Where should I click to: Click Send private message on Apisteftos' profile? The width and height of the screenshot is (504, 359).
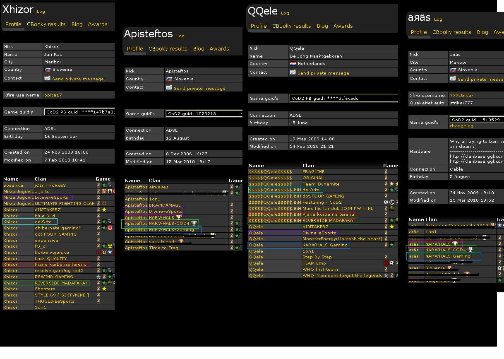[199, 89]
